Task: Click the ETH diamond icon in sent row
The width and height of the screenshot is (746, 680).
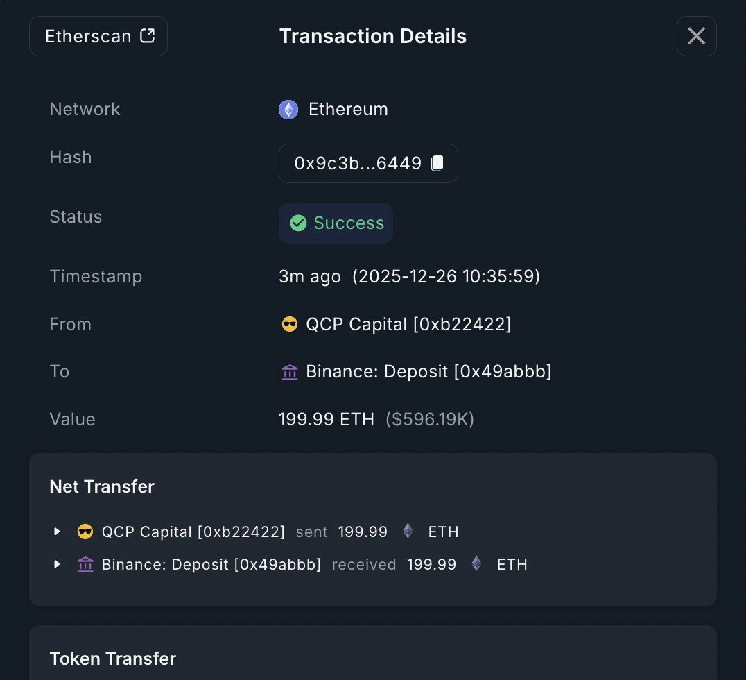Action: (x=407, y=531)
